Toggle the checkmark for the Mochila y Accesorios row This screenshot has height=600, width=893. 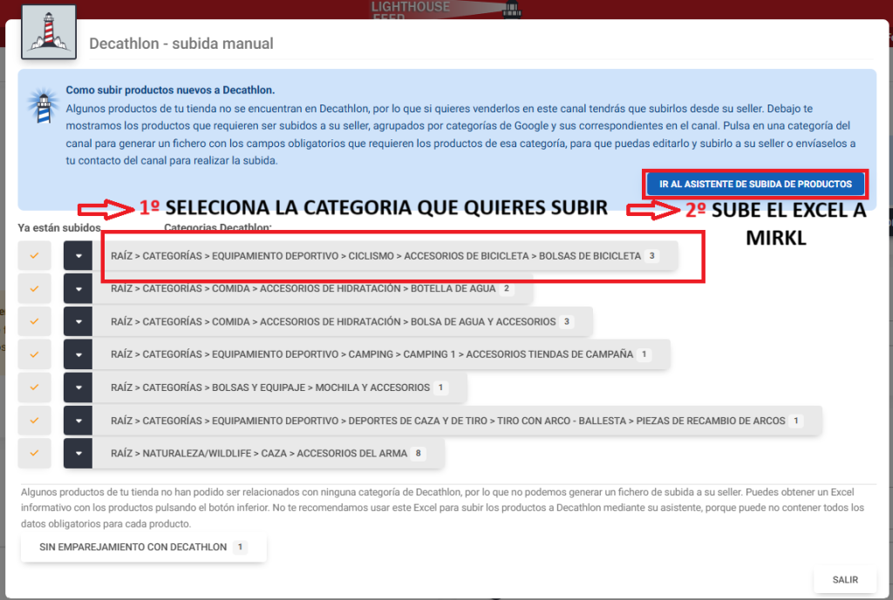34,388
